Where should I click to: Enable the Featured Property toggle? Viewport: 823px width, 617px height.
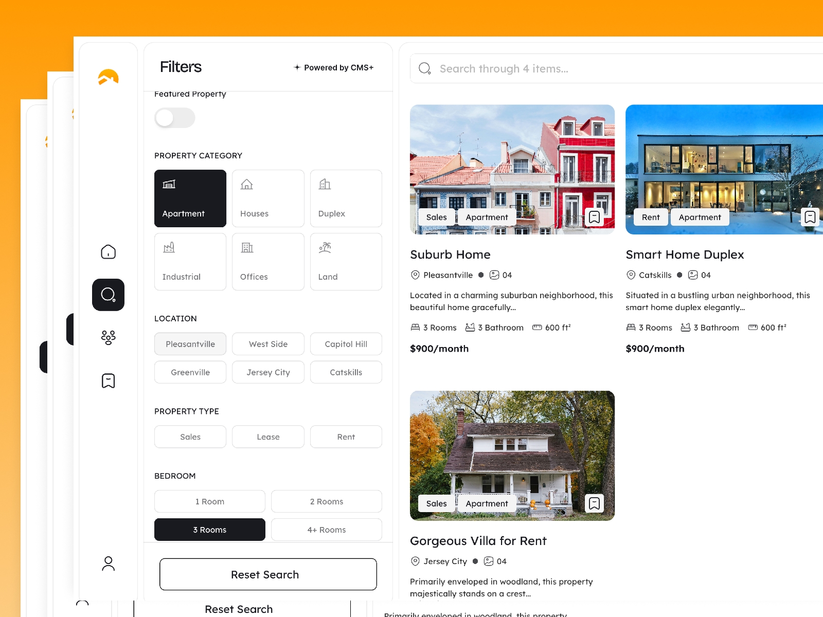click(x=175, y=118)
